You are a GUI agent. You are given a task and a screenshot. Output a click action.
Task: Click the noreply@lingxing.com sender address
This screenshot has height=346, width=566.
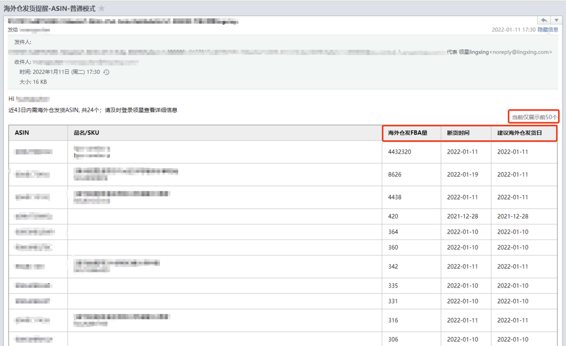[521, 52]
